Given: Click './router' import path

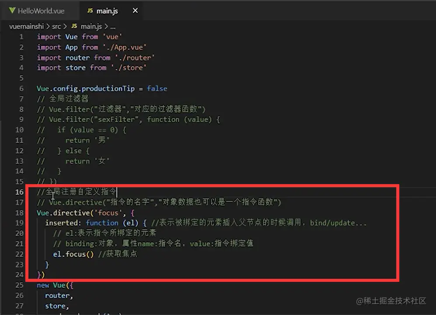Looking at the screenshot, I should [x=135, y=58].
